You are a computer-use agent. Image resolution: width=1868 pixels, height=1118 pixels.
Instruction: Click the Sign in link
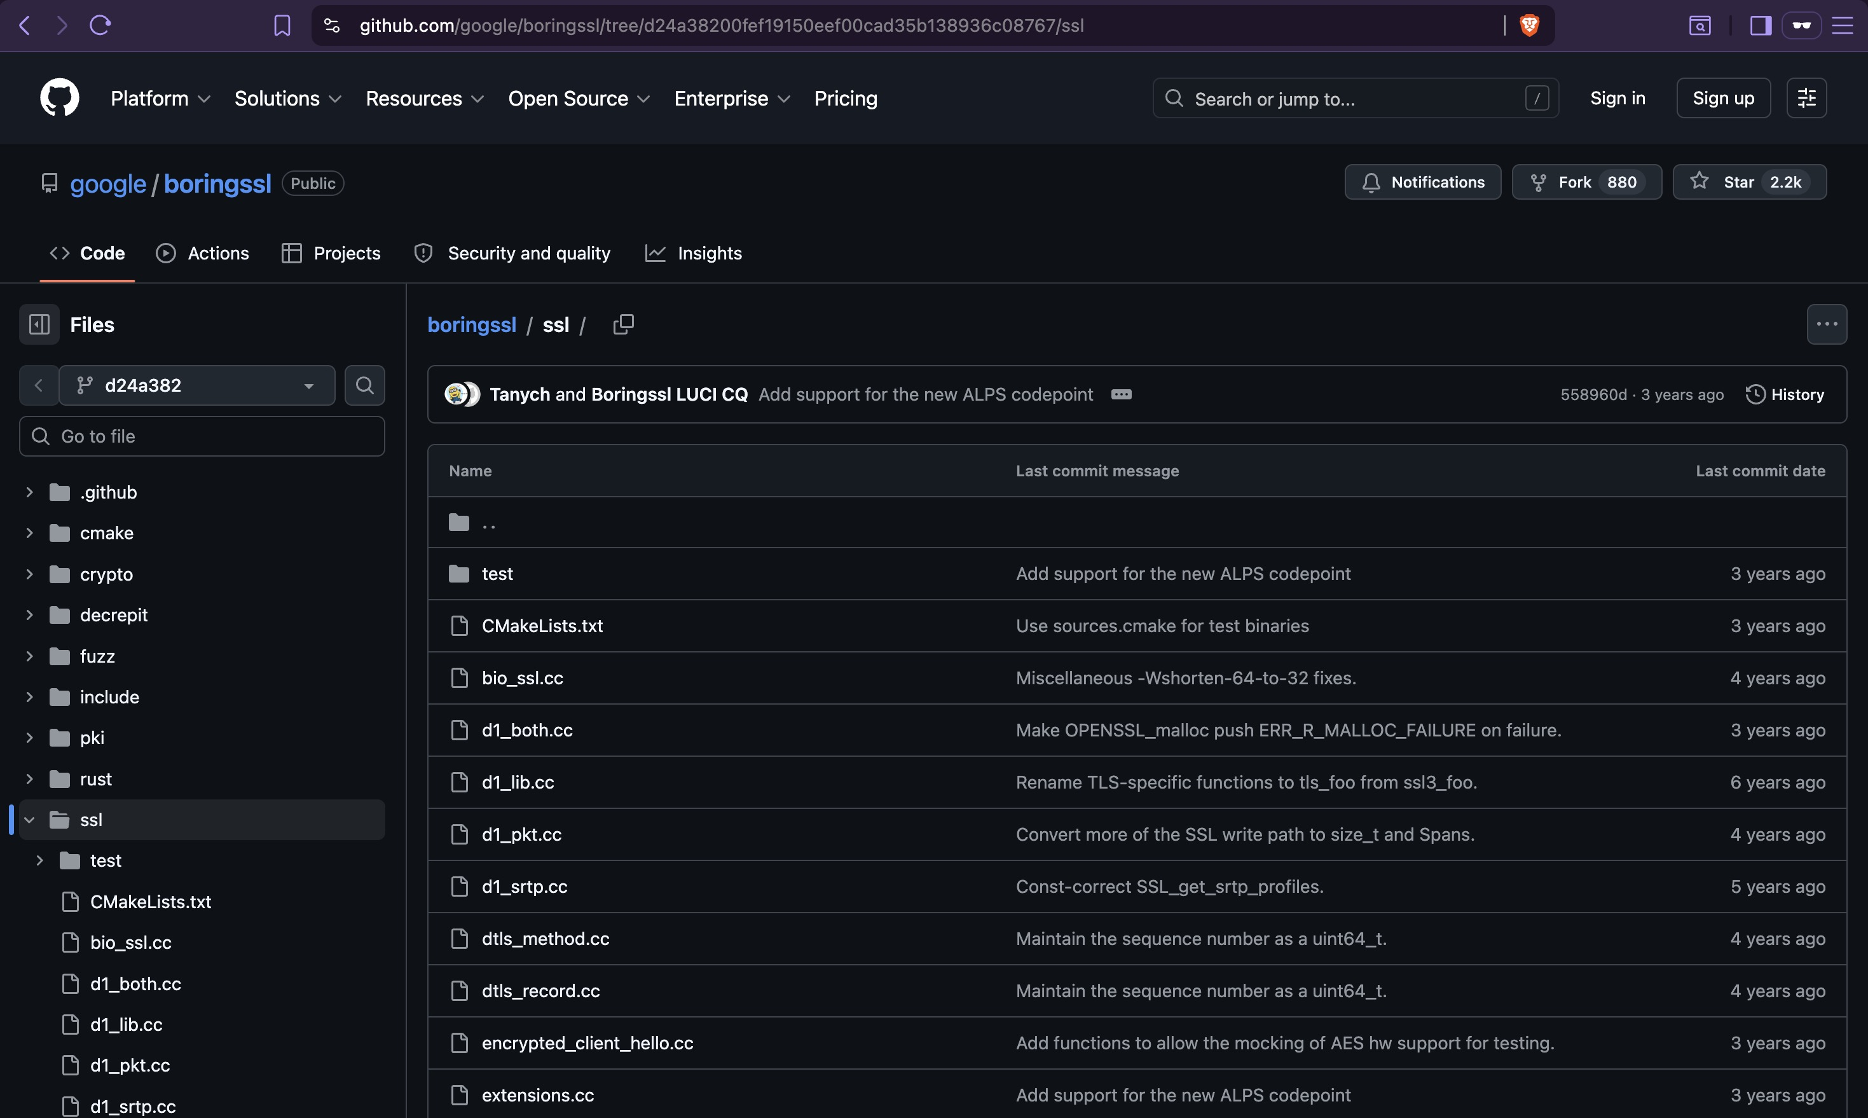(1617, 99)
